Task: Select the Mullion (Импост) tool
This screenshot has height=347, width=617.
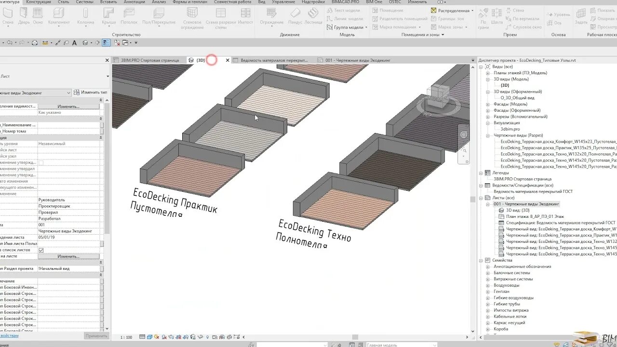Action: (245, 16)
